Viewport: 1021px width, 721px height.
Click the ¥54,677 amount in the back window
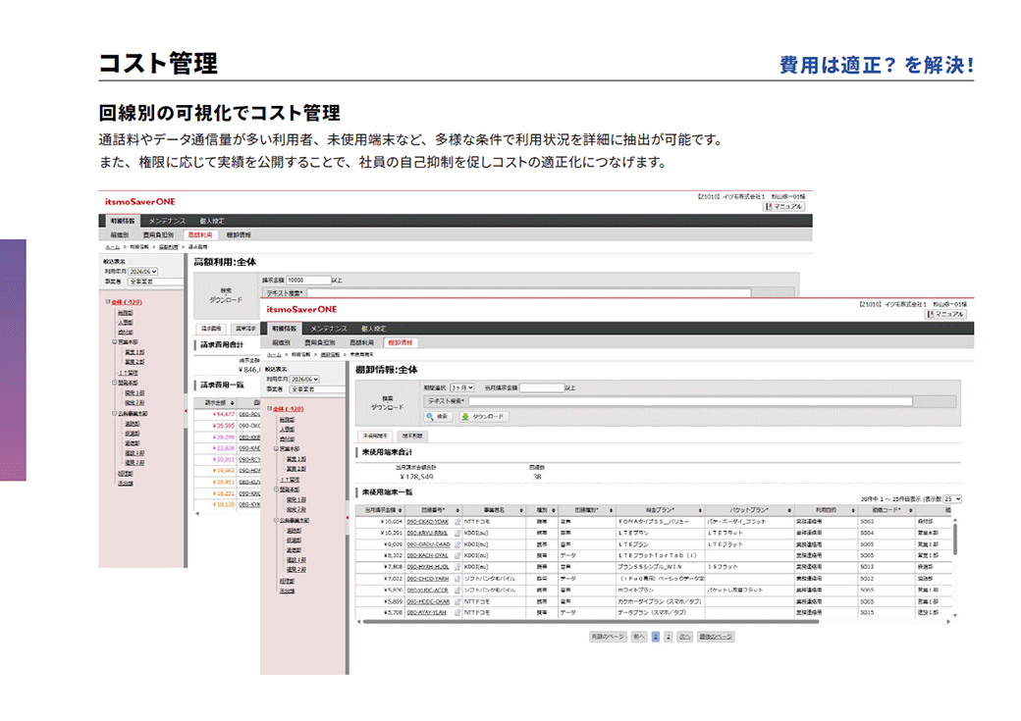click(x=224, y=415)
